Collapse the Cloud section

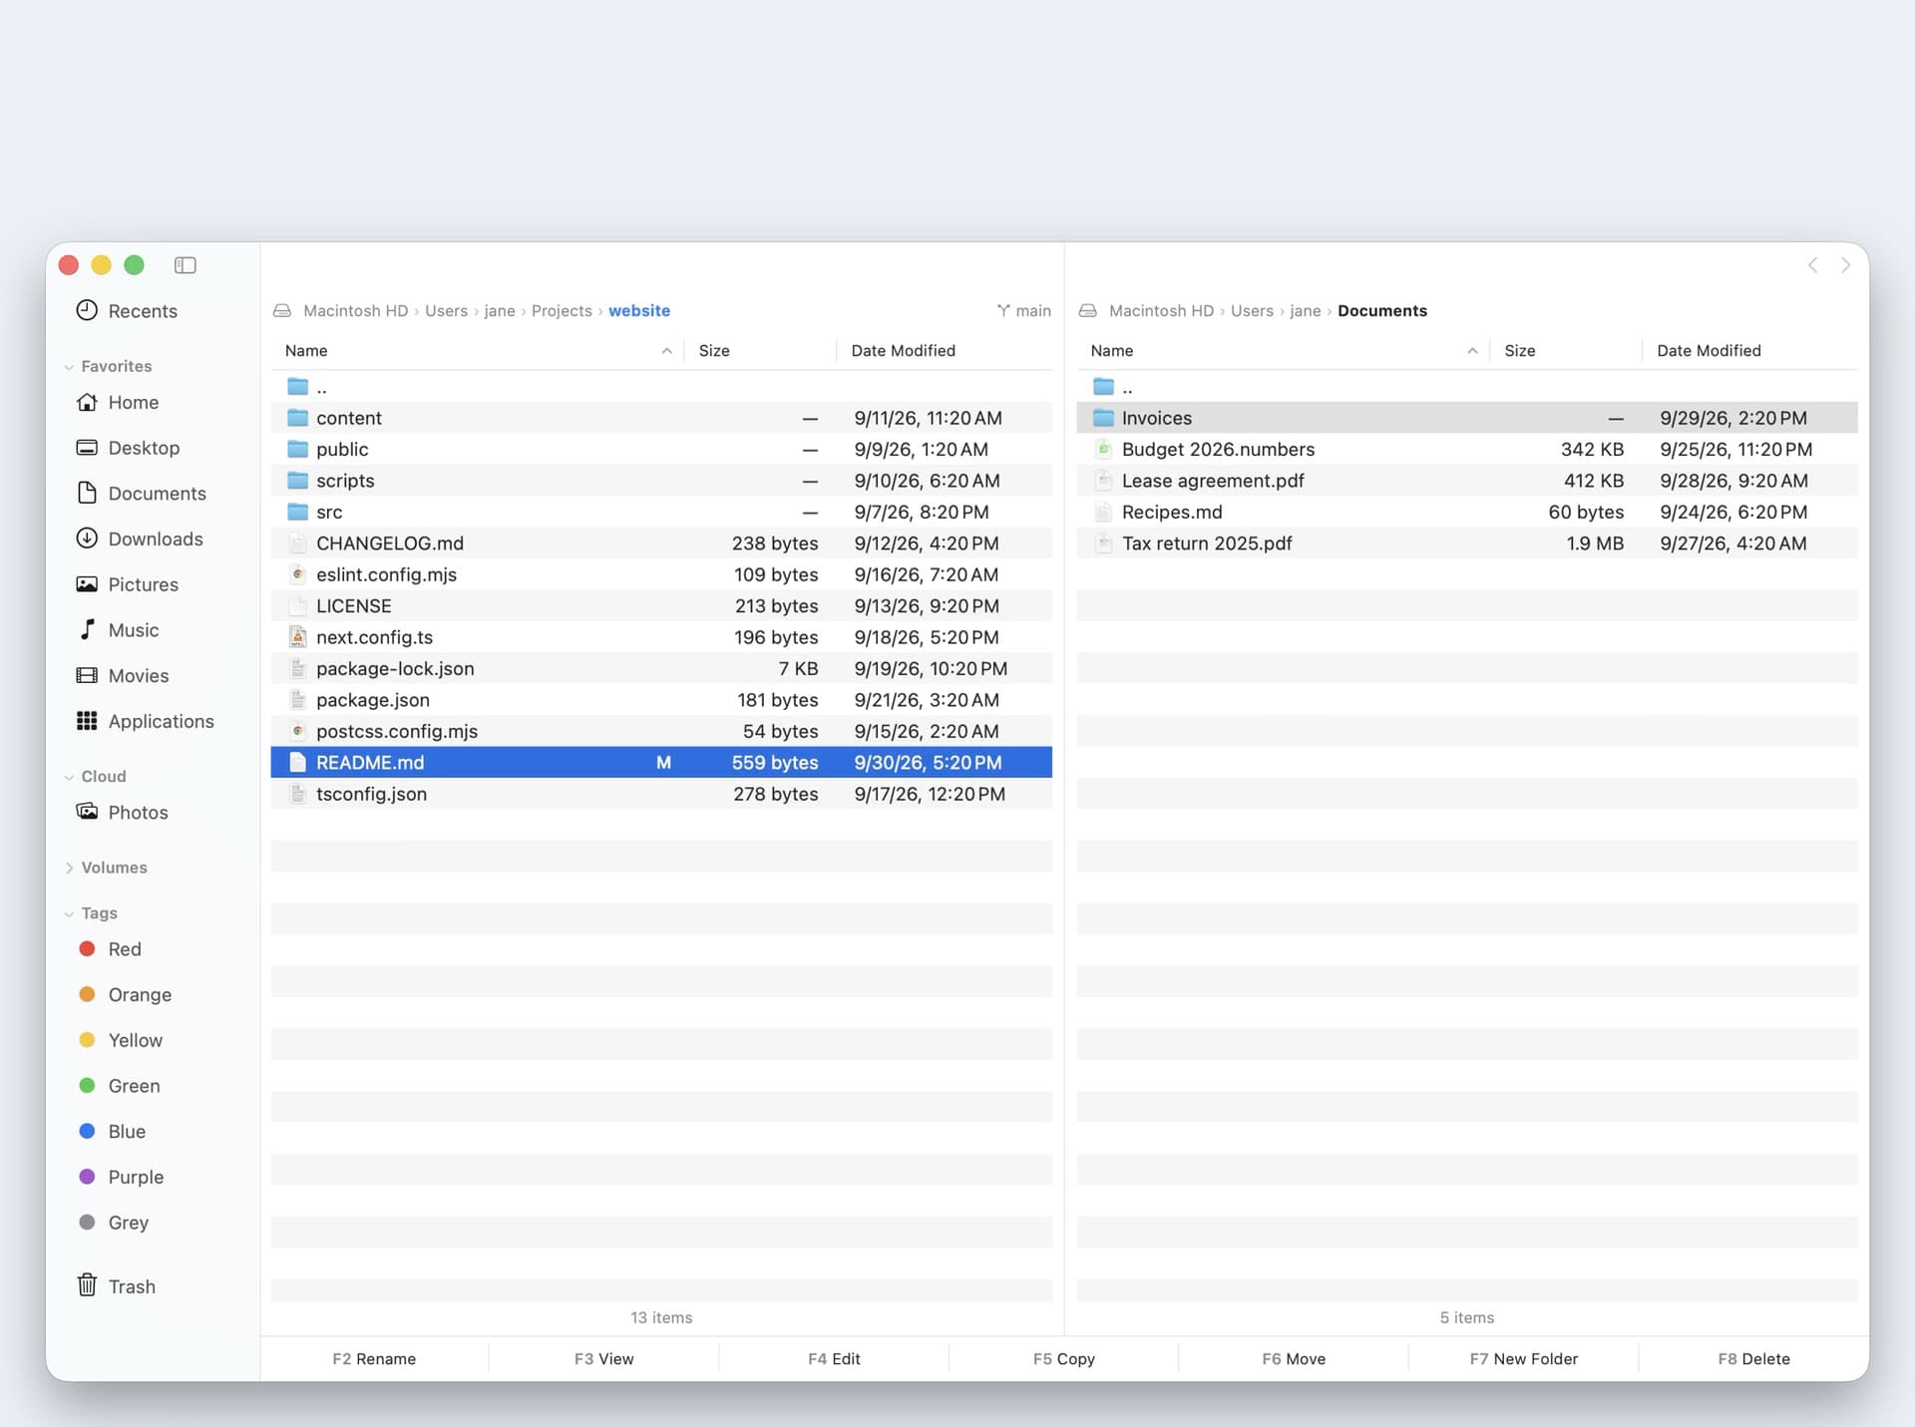pyautogui.click(x=69, y=777)
